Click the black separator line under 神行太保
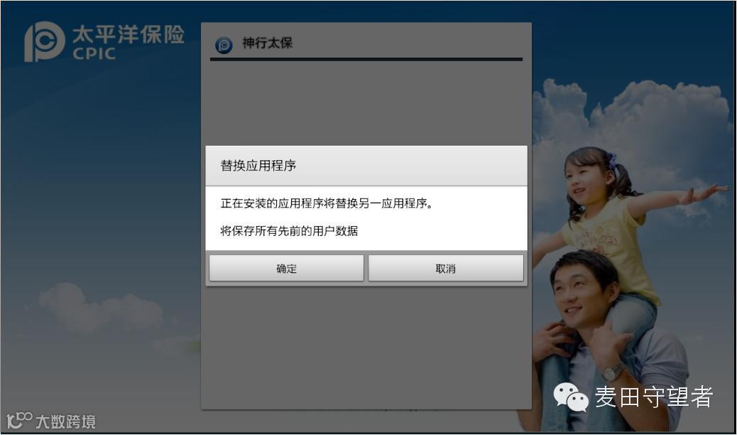This screenshot has width=737, height=435. click(x=366, y=59)
